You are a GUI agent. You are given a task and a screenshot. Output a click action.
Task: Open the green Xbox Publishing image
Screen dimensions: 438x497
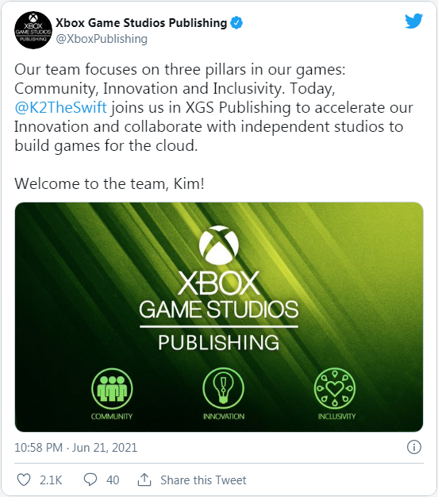[219, 317]
